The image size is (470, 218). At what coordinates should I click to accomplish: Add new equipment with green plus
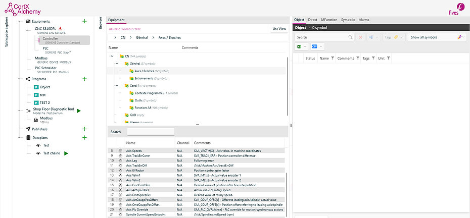click(x=84, y=21)
